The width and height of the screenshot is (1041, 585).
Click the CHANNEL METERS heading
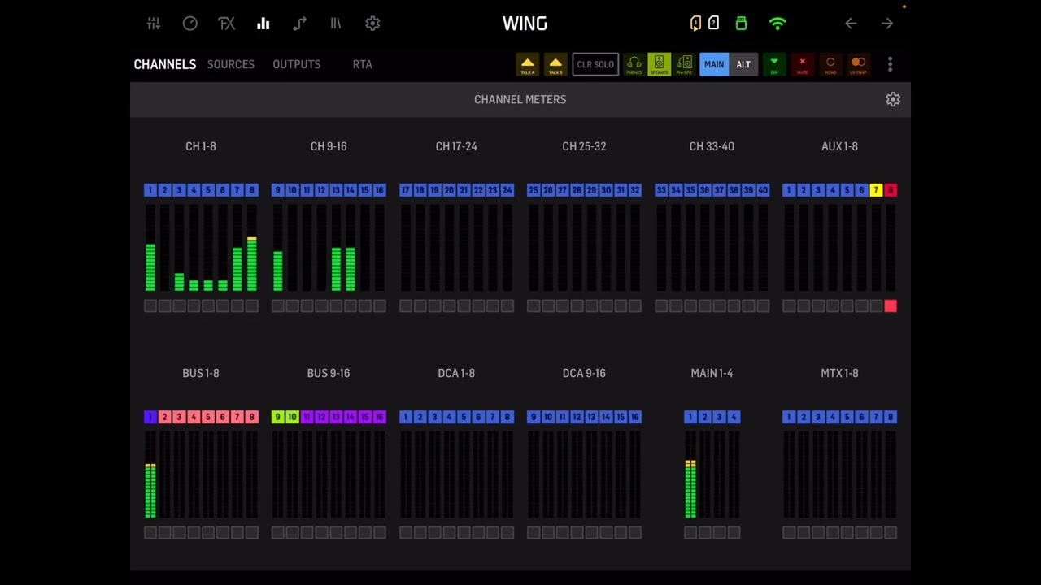pyautogui.click(x=520, y=99)
